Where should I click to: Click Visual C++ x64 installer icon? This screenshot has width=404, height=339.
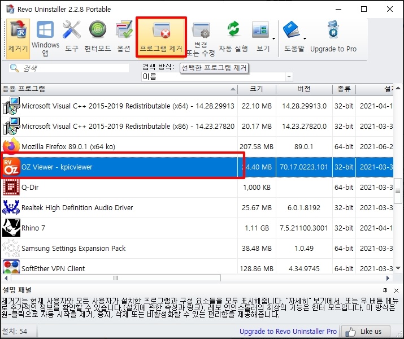pyautogui.click(x=11, y=106)
